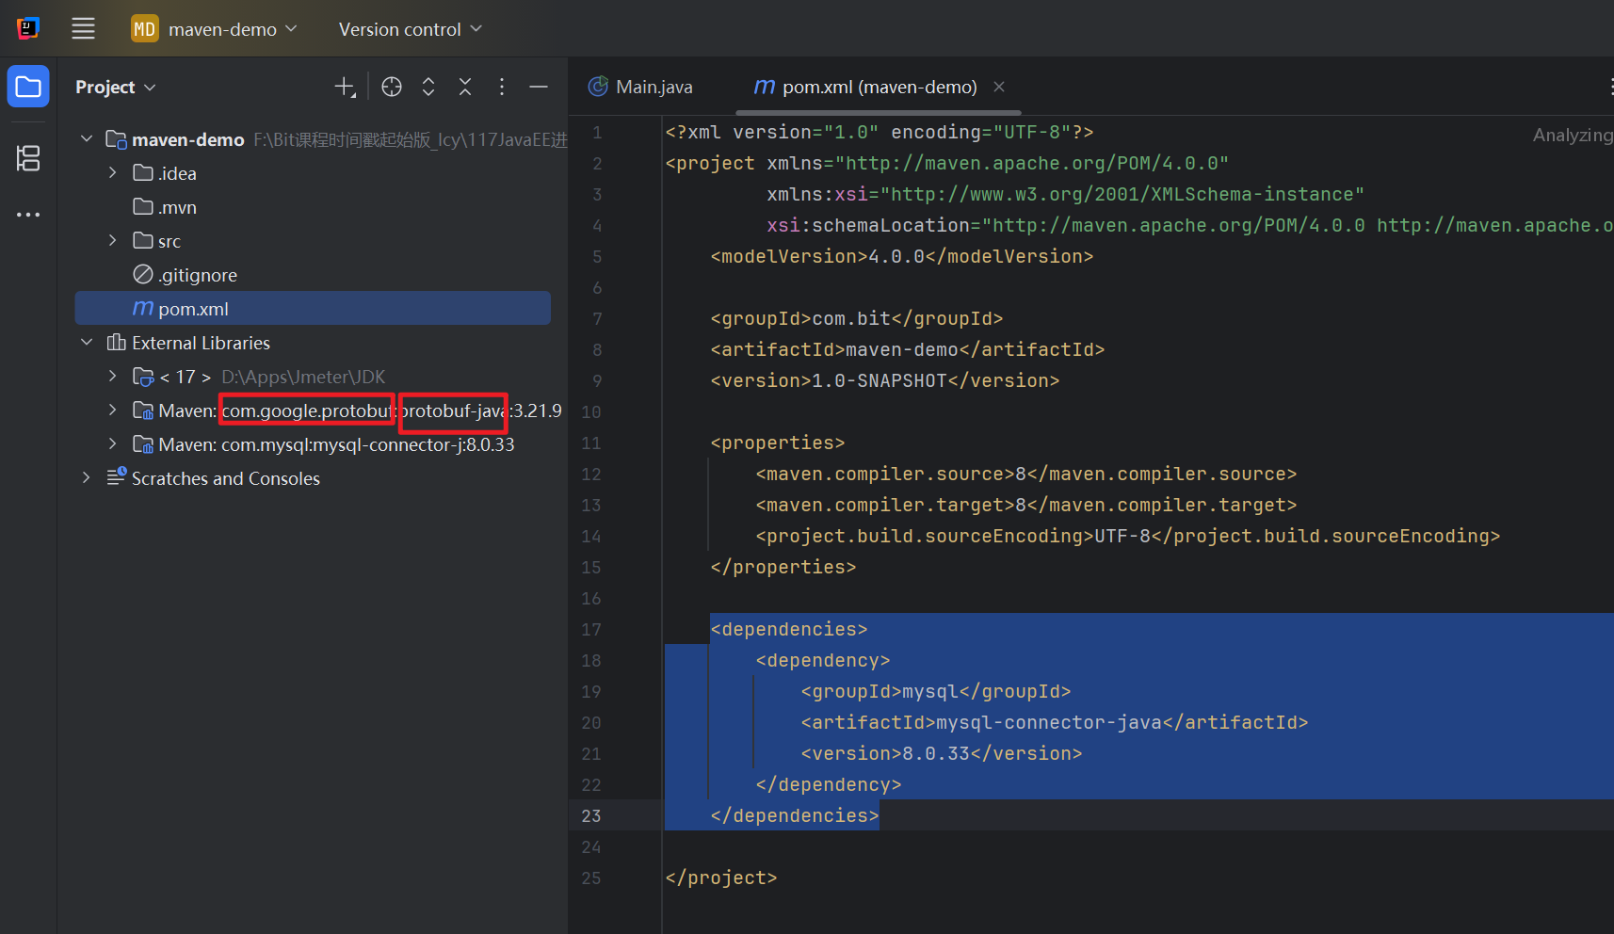The width and height of the screenshot is (1614, 934).
Task: Open the Structure tool window icon
Action: [x=28, y=158]
